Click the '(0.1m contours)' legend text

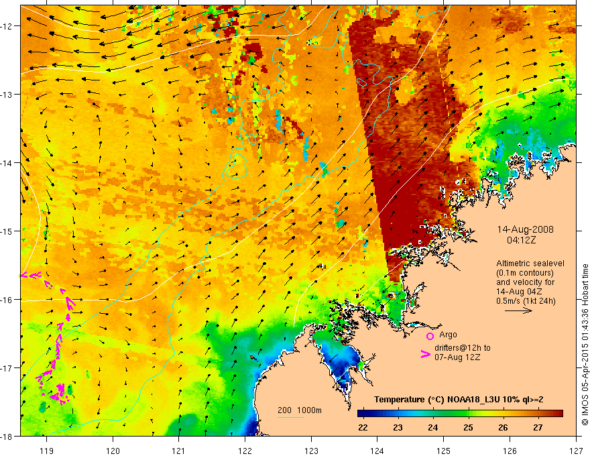coord(525,273)
